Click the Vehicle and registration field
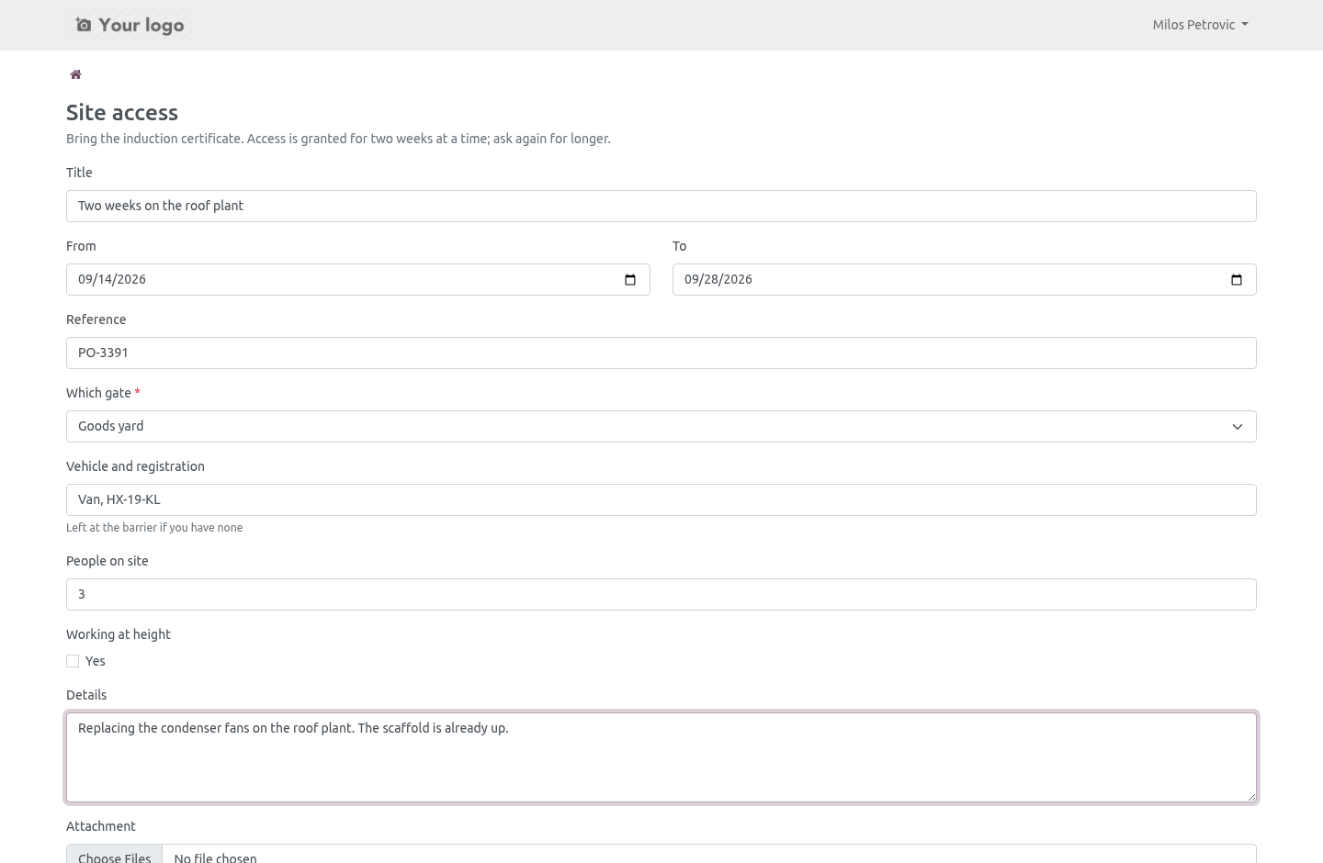The width and height of the screenshot is (1323, 863). pyautogui.click(x=661, y=499)
